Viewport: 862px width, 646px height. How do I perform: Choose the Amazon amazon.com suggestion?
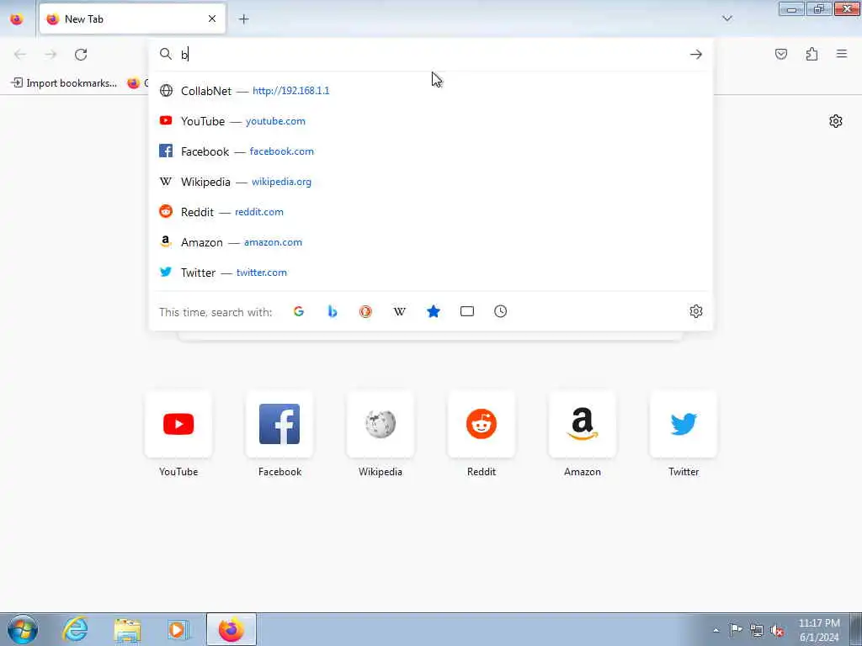point(431,242)
